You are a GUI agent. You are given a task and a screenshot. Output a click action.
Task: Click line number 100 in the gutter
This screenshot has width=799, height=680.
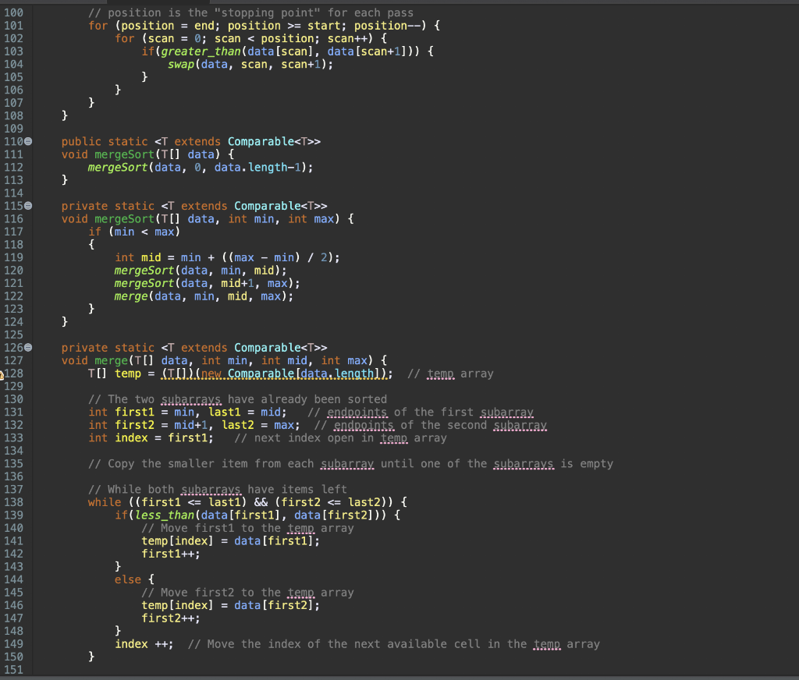14,12
